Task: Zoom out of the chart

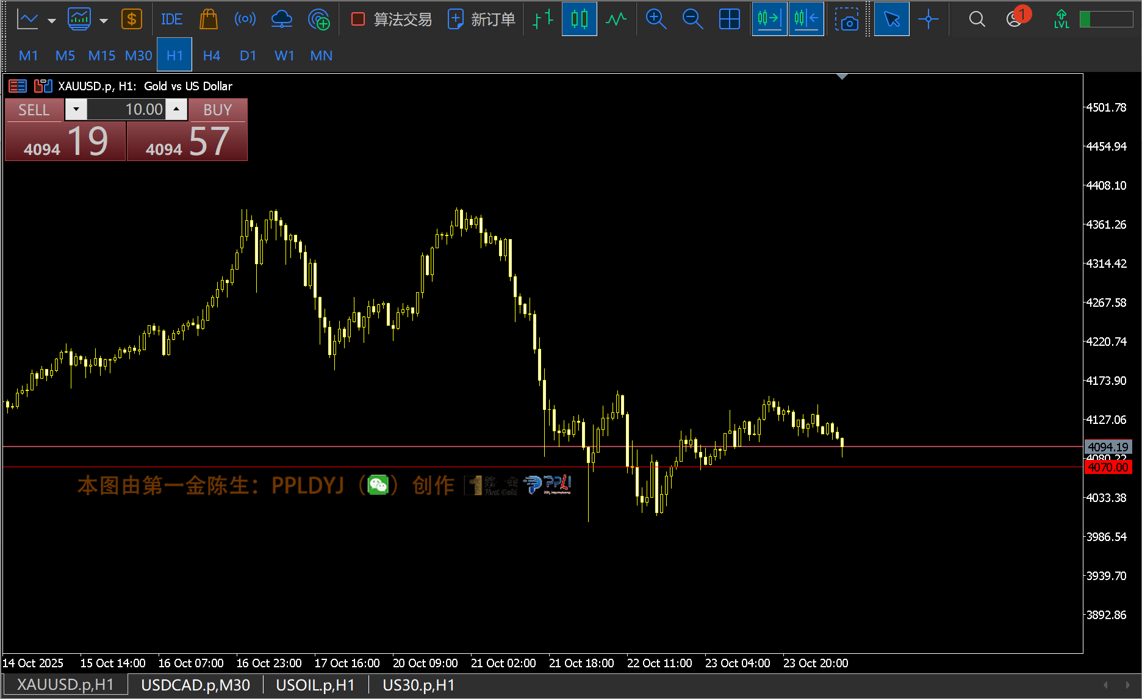Action: [692, 20]
